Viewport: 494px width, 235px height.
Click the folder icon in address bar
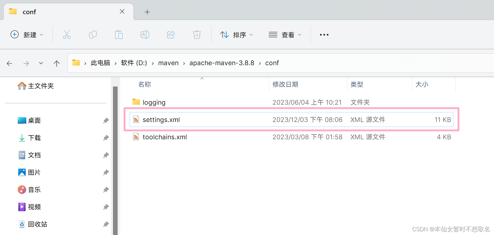(x=76, y=63)
